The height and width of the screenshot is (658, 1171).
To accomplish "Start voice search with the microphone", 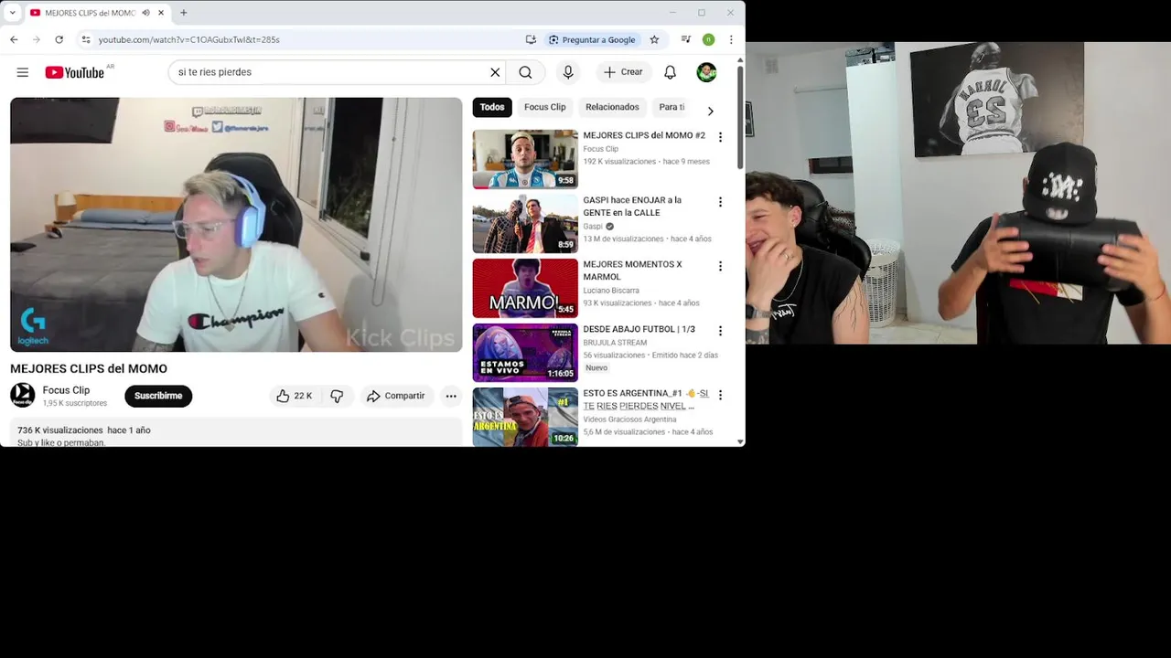I will click(568, 72).
